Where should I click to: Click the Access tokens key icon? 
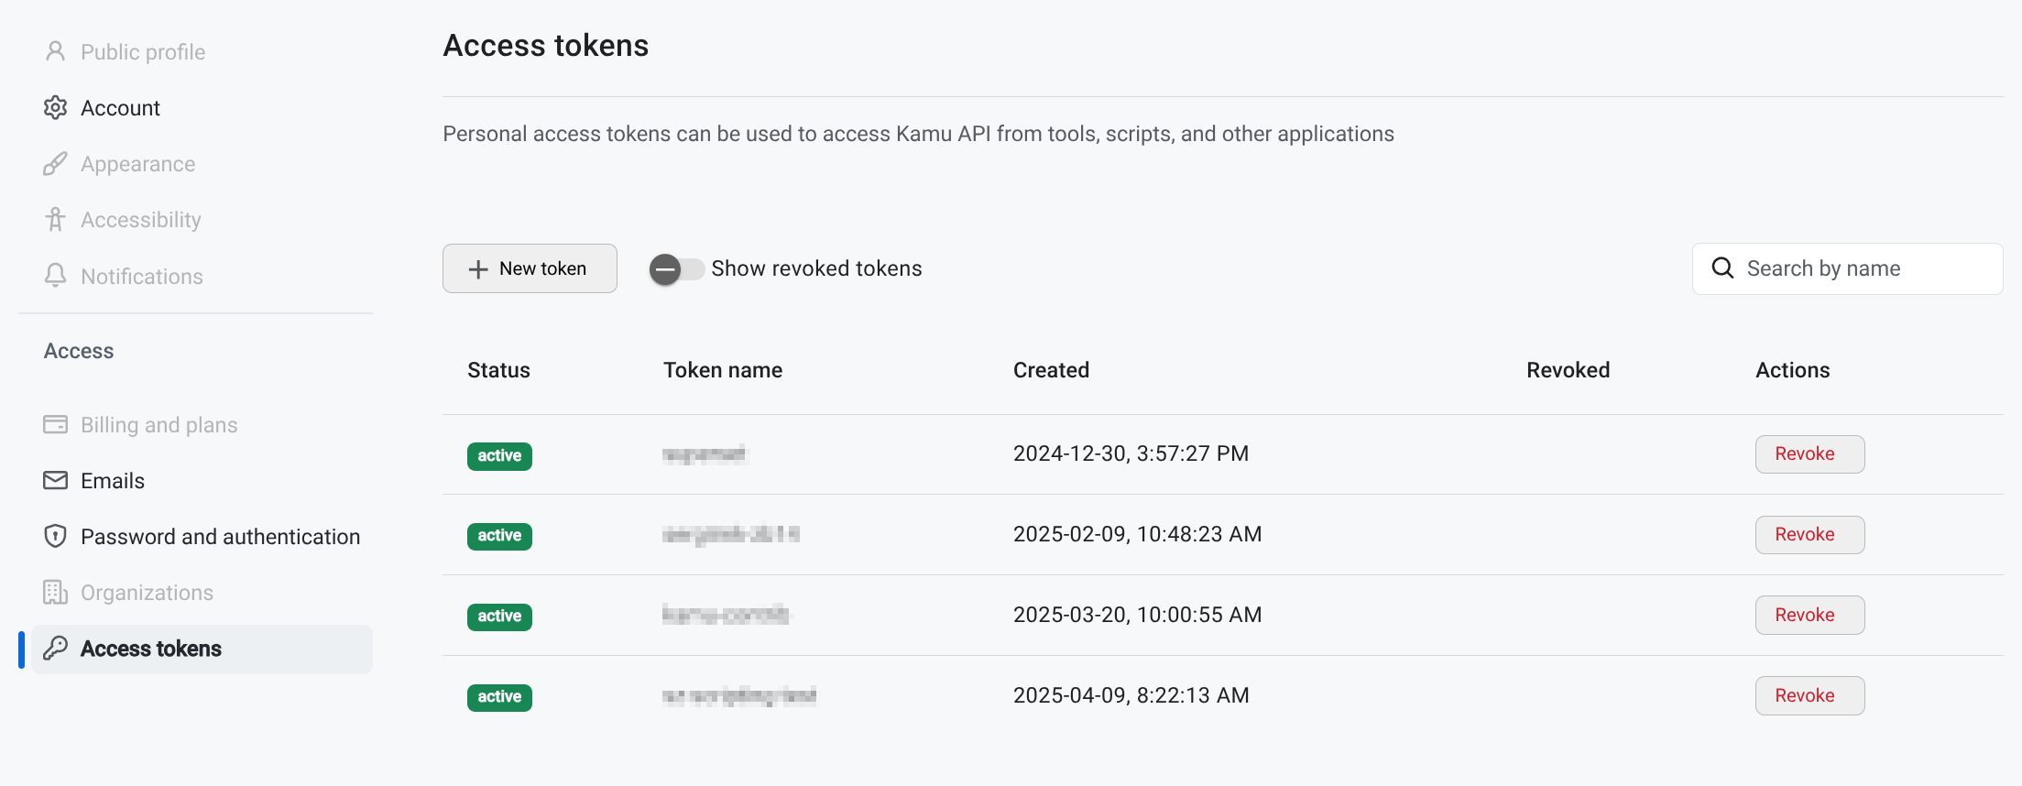[55, 649]
